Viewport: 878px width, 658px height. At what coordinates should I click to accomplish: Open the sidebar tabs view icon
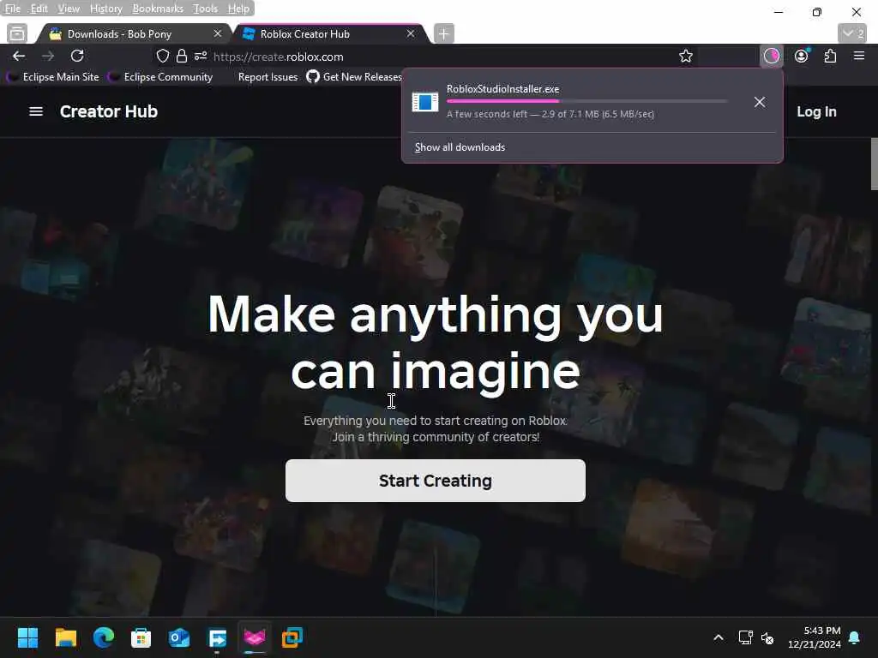coord(17,33)
